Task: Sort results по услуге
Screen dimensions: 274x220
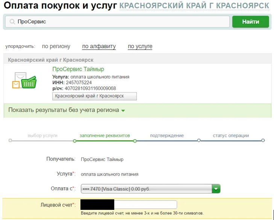Action: point(140,46)
